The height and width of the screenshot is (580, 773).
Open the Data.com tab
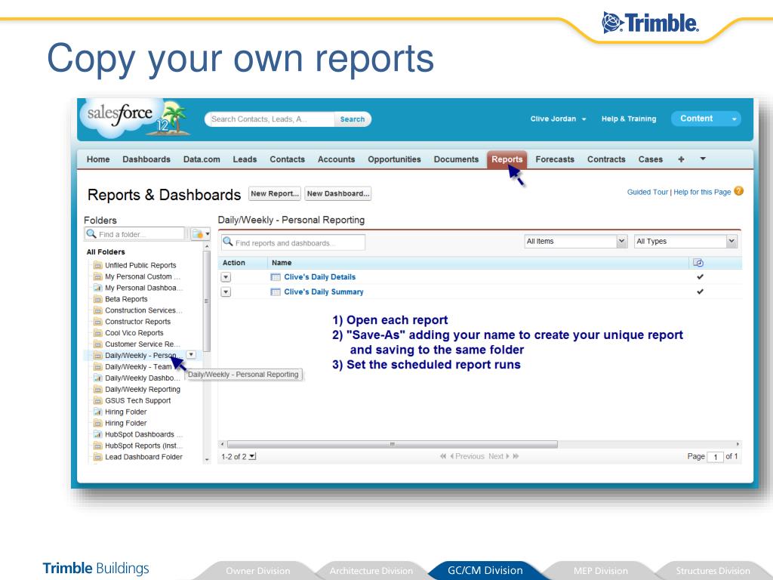202,159
